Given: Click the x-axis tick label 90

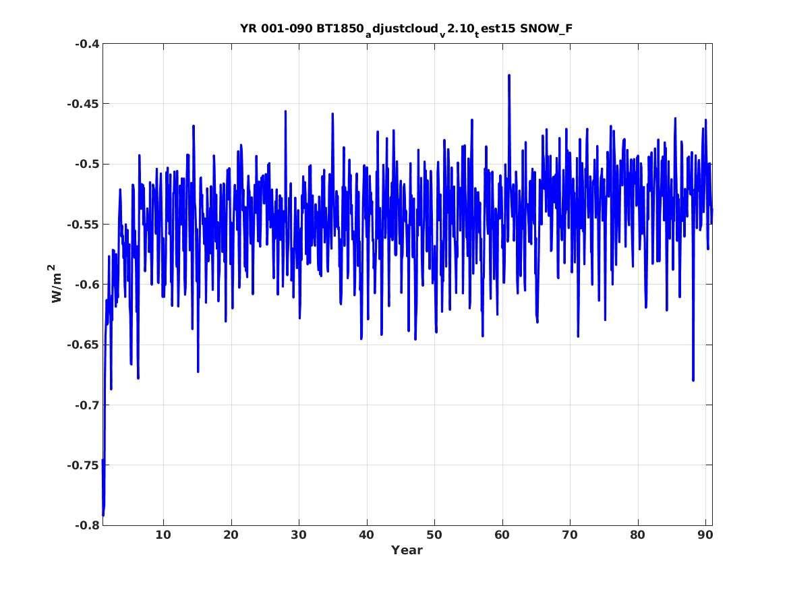Looking at the screenshot, I should point(705,535).
